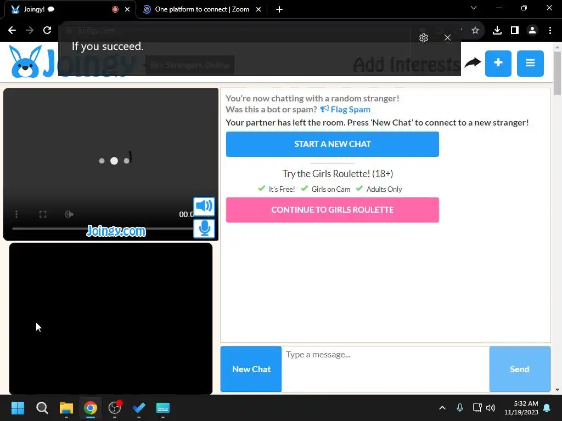The image size is (562, 421).
Task: Open Chrome downloads
Action: pos(497,30)
